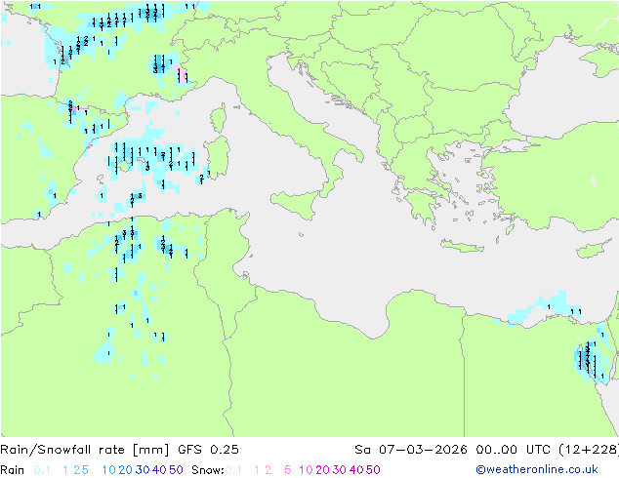This screenshot has height=478, width=619.
Task: Select rain legend value 40
Action: pyautogui.click(x=159, y=470)
